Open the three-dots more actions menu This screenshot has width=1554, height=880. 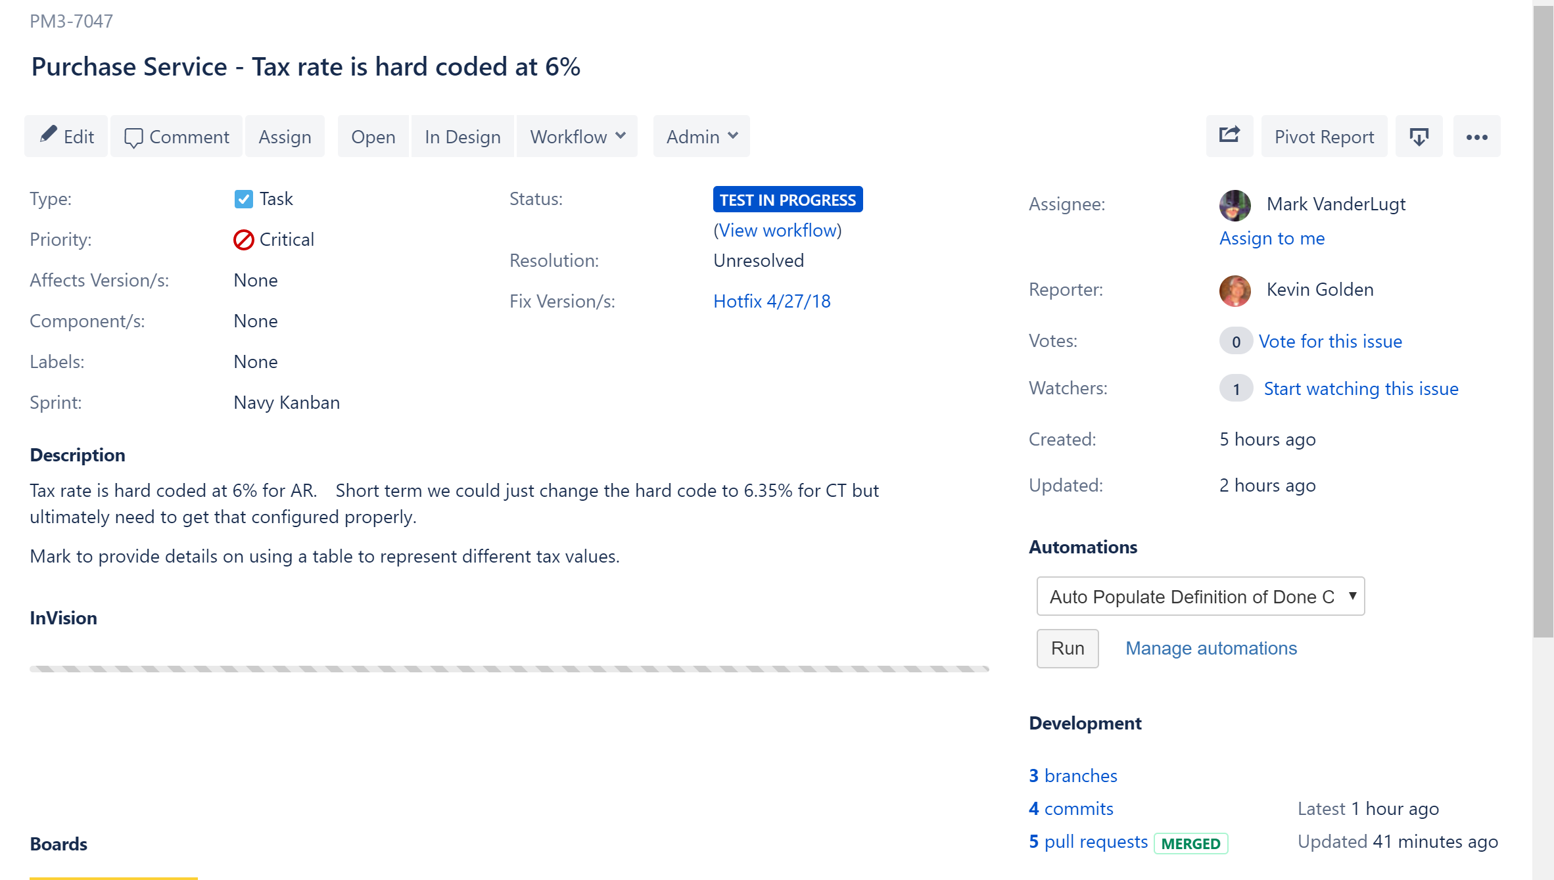tap(1476, 136)
